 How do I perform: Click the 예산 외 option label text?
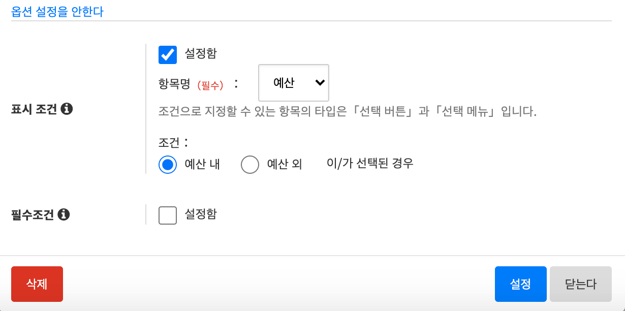285,165
